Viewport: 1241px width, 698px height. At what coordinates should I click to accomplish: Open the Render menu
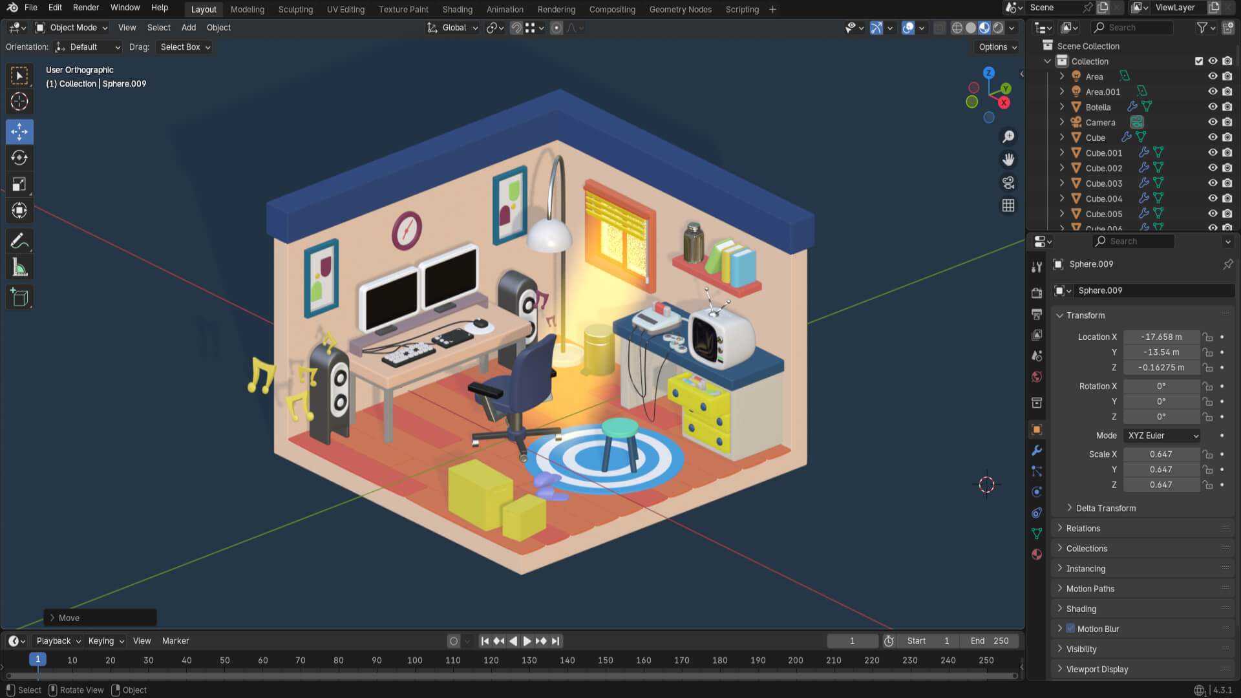pyautogui.click(x=85, y=8)
